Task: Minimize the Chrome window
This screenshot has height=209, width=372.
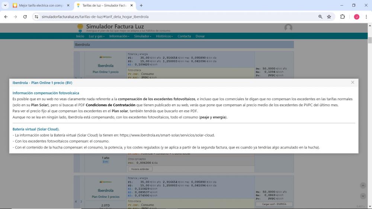Action: coord(341,6)
